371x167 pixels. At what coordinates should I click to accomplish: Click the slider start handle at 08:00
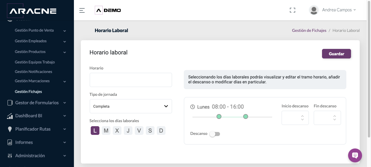pyautogui.click(x=219, y=116)
